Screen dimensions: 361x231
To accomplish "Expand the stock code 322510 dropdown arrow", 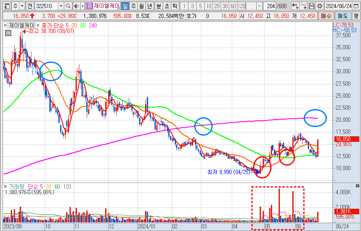I will click(61, 6).
